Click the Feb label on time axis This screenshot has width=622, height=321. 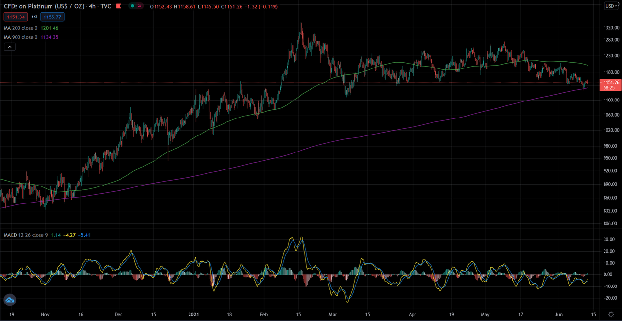coord(263,314)
